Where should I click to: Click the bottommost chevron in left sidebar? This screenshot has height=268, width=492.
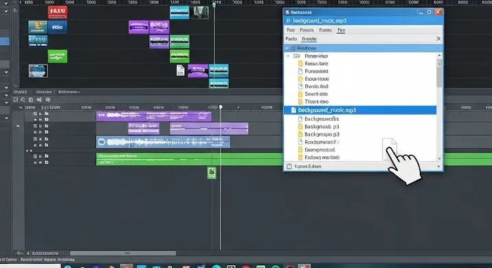point(6,118)
